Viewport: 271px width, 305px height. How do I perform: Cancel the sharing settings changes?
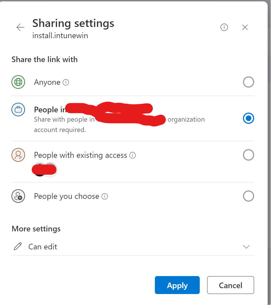point(231,285)
